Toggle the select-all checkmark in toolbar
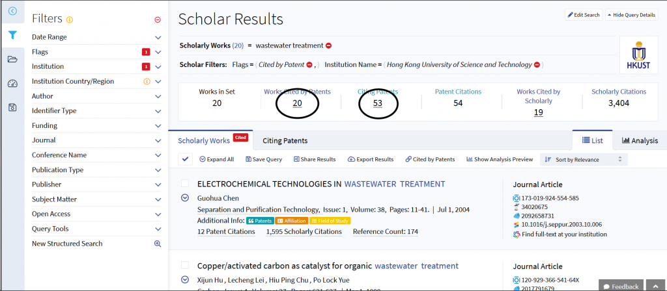 click(186, 159)
